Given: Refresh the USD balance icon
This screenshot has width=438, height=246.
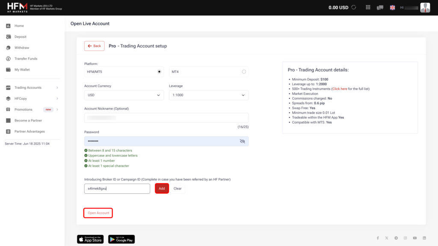Looking at the screenshot, I should pyautogui.click(x=354, y=8).
